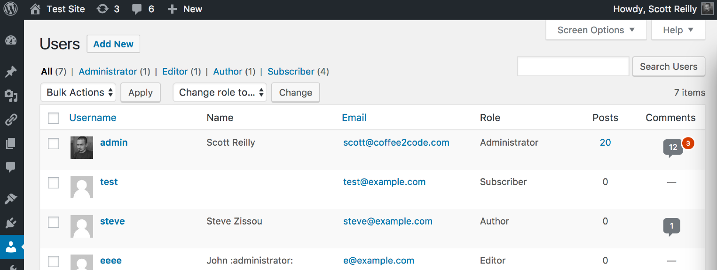View admin's 3 pending comments badge
Image resolution: width=717 pixels, height=270 pixels.
click(688, 143)
